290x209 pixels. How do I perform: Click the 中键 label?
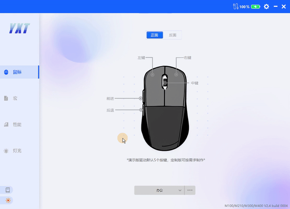195,83
